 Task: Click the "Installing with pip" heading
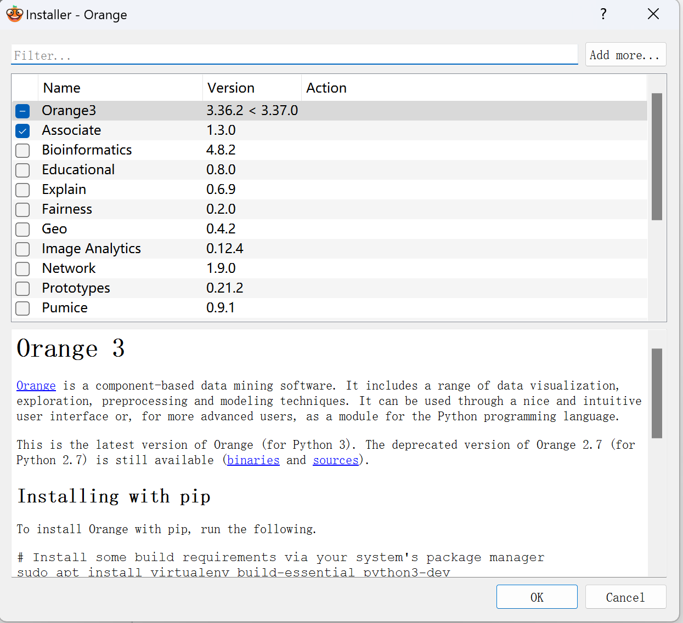click(114, 496)
